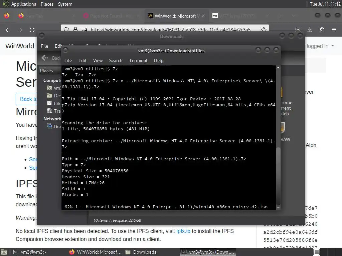Click the terminal scrollbar down arrow

[278, 208]
